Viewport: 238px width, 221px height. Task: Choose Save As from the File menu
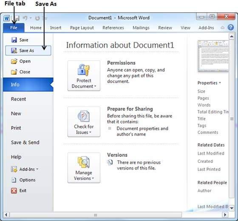[x=28, y=50]
